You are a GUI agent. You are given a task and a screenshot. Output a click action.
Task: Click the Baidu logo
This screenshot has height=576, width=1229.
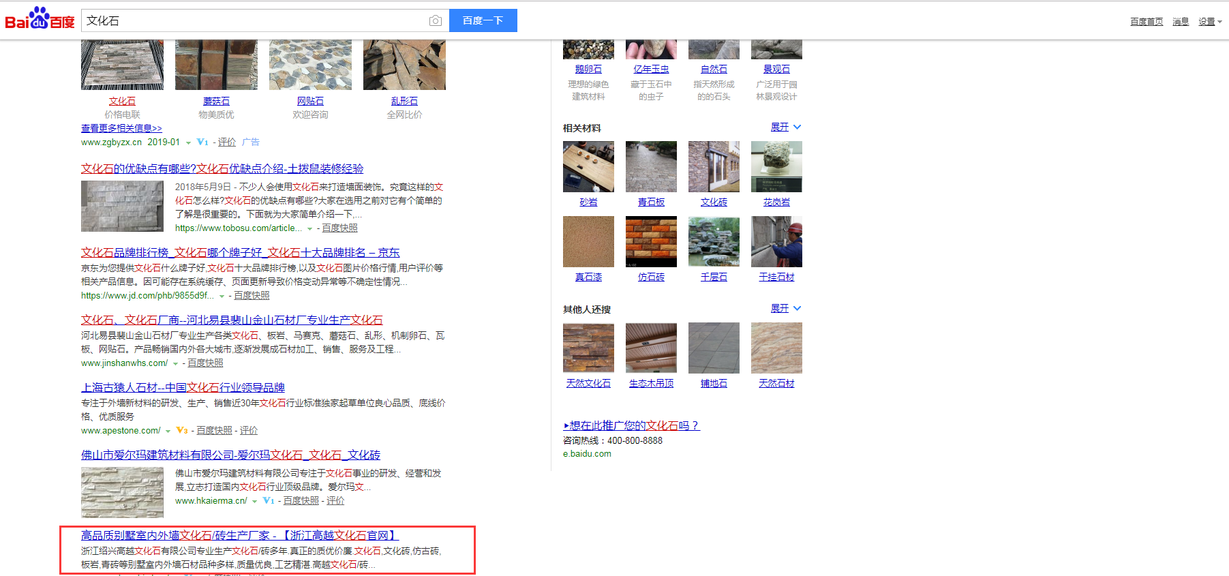point(40,19)
